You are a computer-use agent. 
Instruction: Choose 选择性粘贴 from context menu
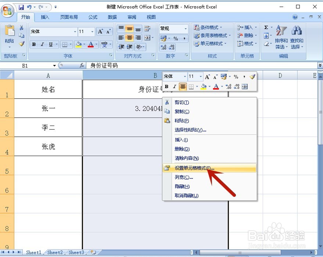pos(209,130)
